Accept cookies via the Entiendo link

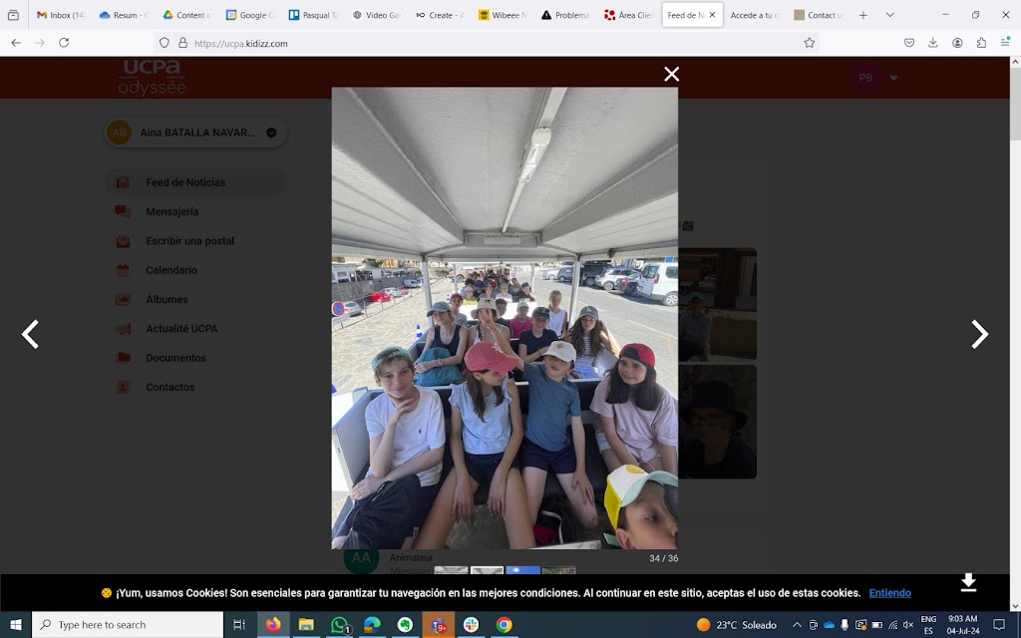click(889, 593)
